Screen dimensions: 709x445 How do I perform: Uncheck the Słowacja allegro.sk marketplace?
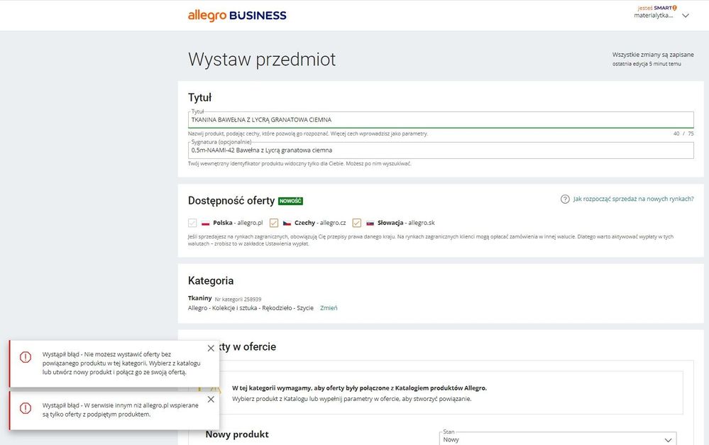[357, 222]
